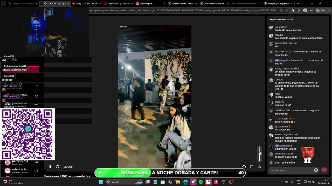Mute audio on the TikTok tab speaker icon
Image resolution: width=332 pixels, height=186 pixels.
[46, 4]
